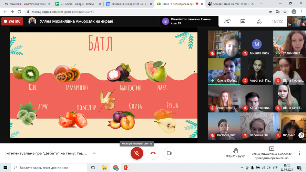
Task: Select Вікторія Оле... participant video tile
Action: [x=224, y=126]
